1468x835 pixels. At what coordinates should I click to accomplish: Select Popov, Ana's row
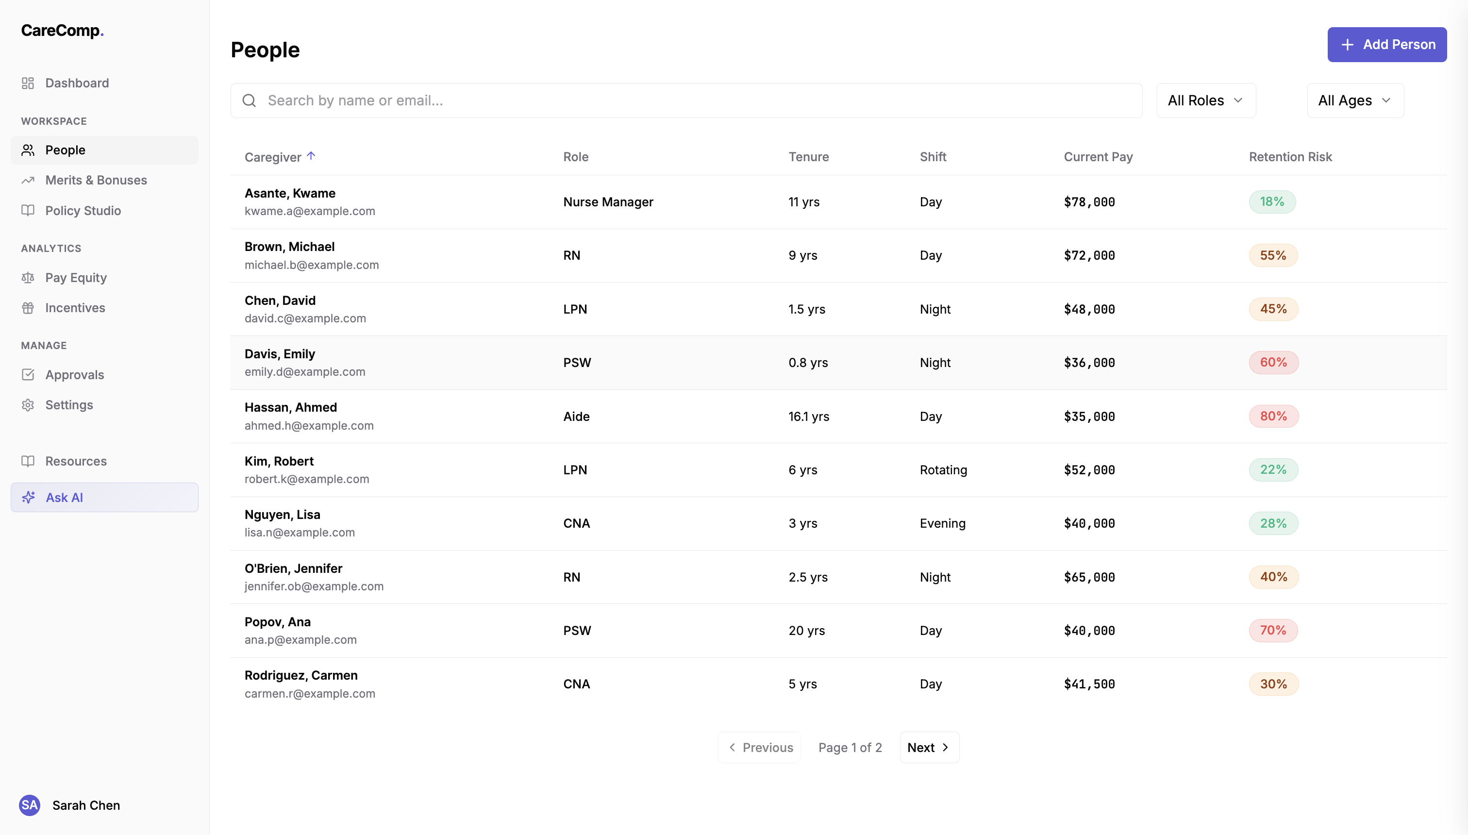(838, 630)
